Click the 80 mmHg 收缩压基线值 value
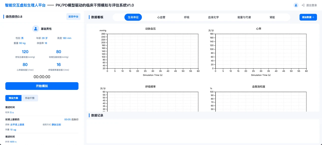The image size is (322, 145). [59, 52]
